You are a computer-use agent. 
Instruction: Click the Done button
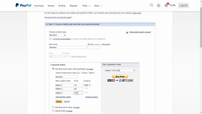[x=59, y=101]
